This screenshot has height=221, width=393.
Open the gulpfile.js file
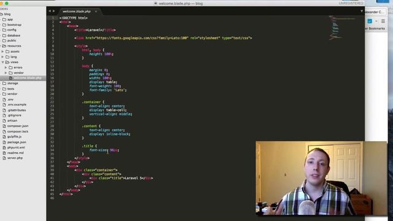tap(14, 137)
